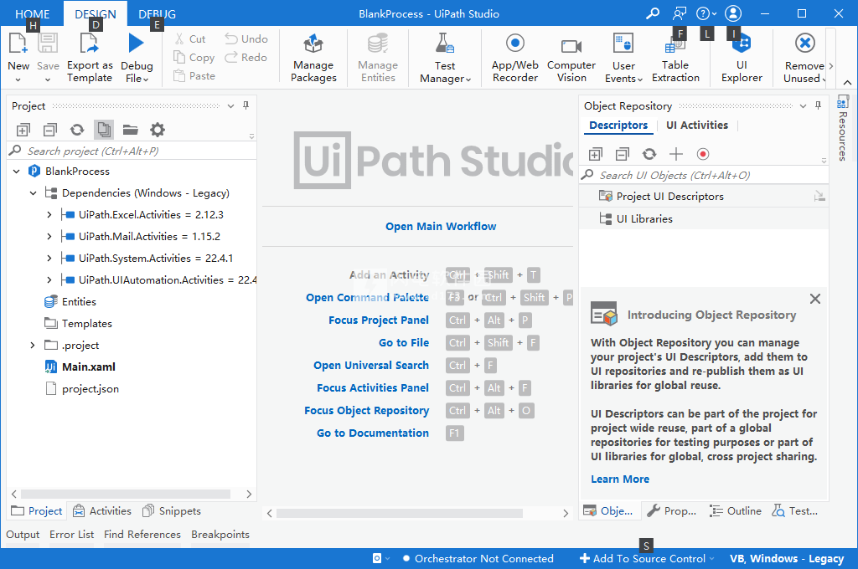This screenshot has height=569, width=858.
Task: Pin the Object Repository panel
Action: (818, 105)
